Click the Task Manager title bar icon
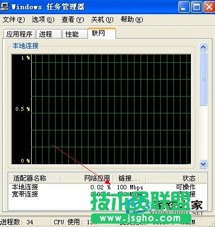Image resolution: width=215 pixels, height=227 pixels. coord(4,7)
